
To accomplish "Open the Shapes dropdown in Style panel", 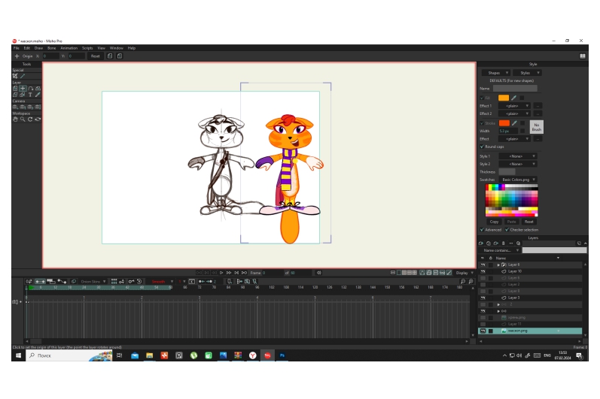I will (496, 73).
